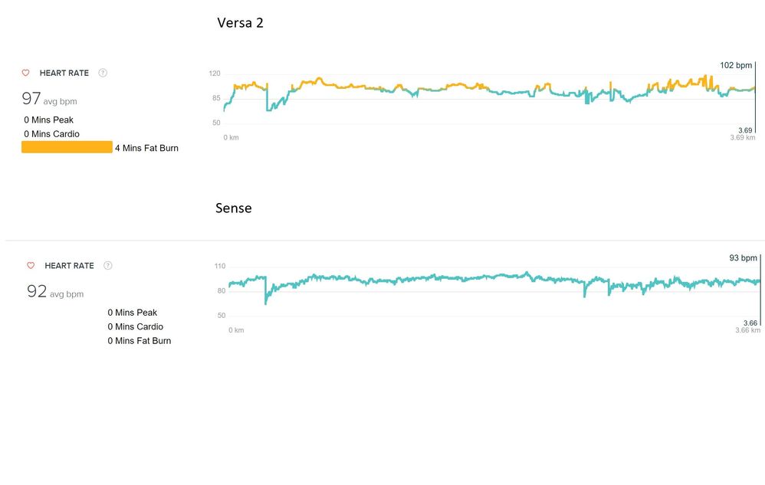Viewport: 765px width, 485px height.
Task: Click the 3.66 km end distance label
Action: 747,330
